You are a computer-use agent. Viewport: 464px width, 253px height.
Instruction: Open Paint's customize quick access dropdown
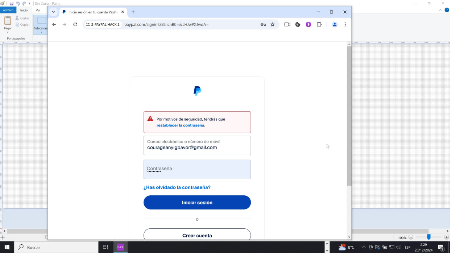[x=30, y=3]
